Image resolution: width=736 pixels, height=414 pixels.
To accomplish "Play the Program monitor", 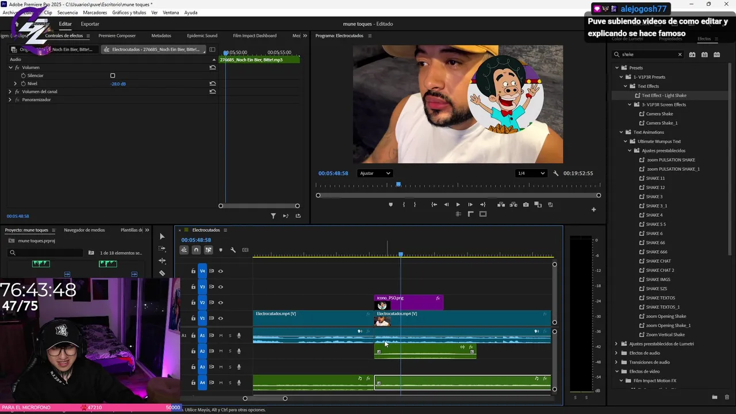I will (458, 205).
